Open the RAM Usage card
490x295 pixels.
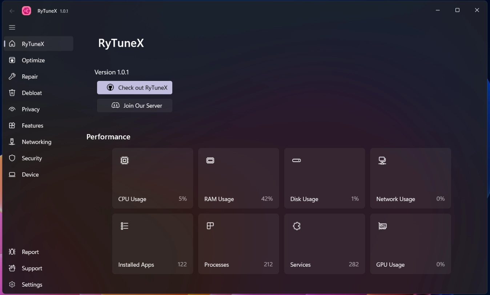[x=238, y=178]
